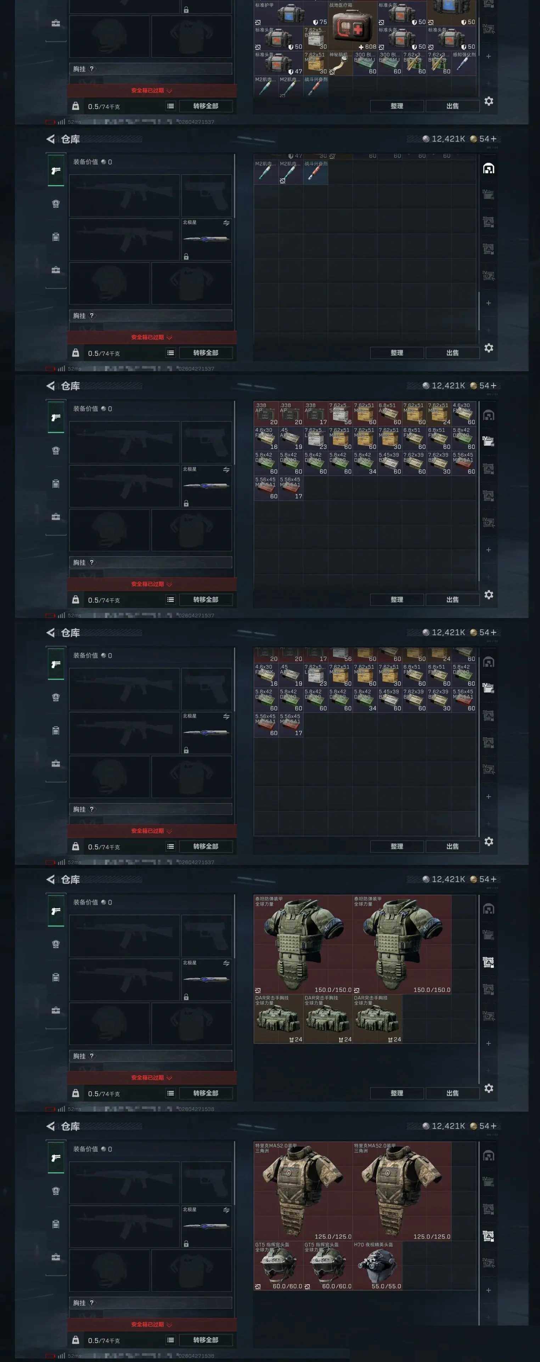Screen dimensions: 540x1362
Task: Select highlighted category icon right of 特里克MAS2.0 grid
Action: tap(488, 1237)
